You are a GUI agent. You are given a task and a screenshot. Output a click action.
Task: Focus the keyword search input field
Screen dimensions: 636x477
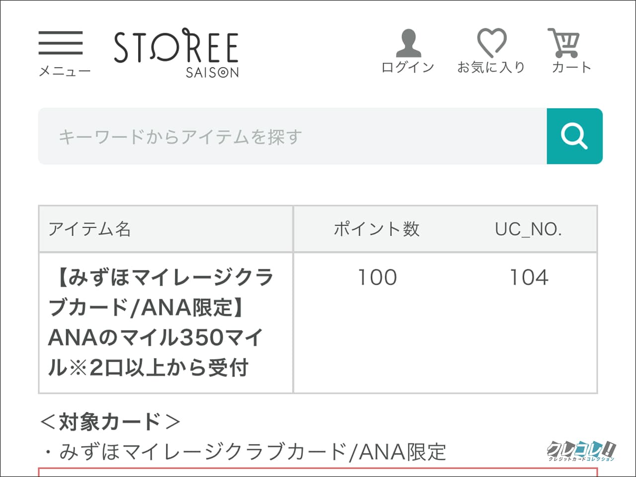[x=292, y=136]
